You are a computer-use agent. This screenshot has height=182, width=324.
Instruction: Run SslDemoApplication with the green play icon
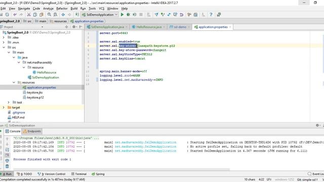tap(122, 15)
